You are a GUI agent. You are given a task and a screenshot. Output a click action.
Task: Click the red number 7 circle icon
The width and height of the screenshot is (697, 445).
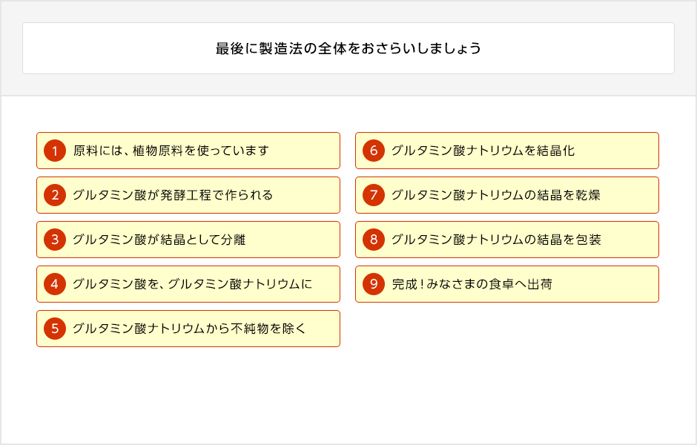coord(374,195)
